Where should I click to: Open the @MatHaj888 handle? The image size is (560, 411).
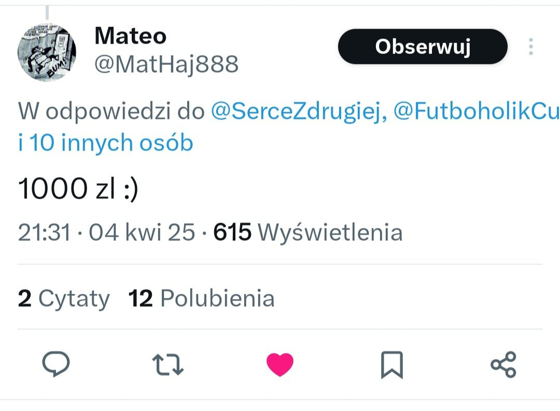[166, 64]
